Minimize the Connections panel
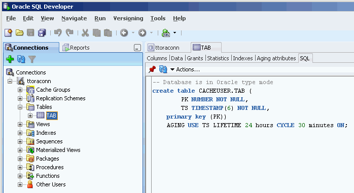The image size is (354, 193). tap(137, 48)
